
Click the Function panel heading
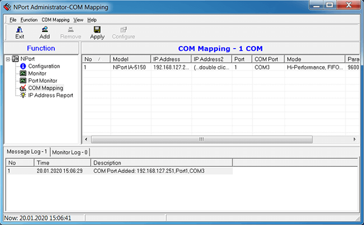coord(41,48)
